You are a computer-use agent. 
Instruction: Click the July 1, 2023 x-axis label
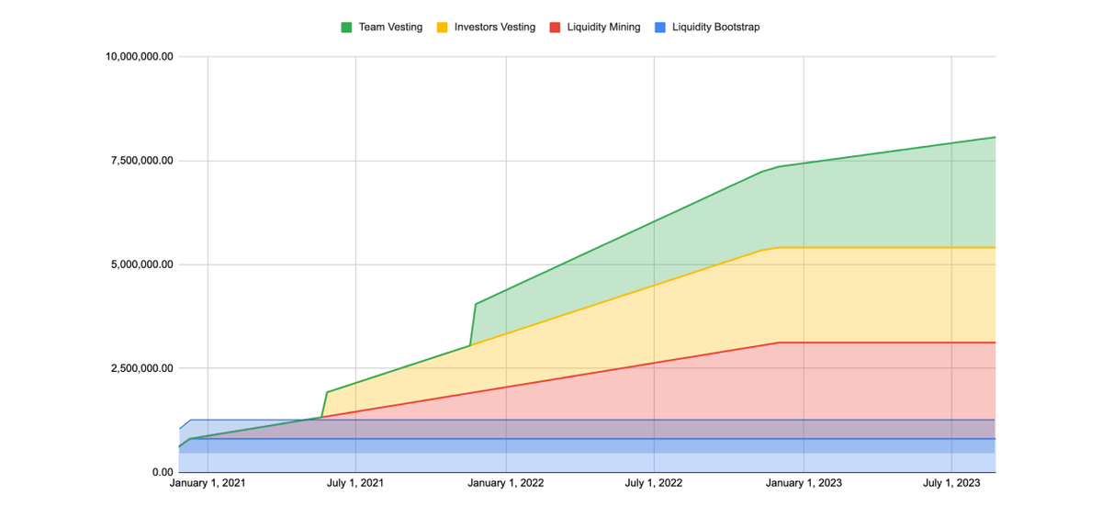coord(951,483)
